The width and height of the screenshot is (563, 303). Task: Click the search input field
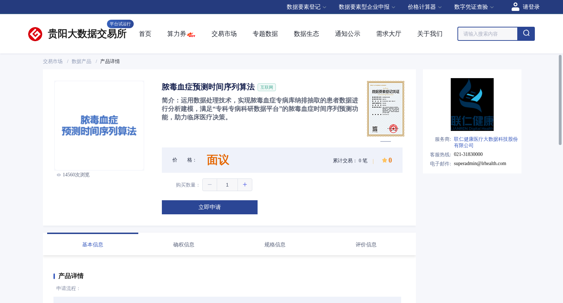click(x=487, y=34)
